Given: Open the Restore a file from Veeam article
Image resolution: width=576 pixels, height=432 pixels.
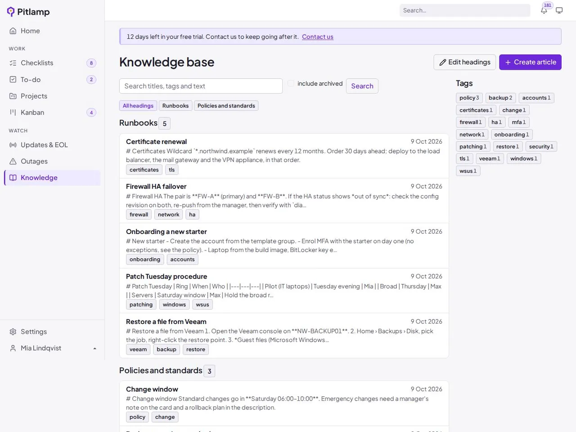Looking at the screenshot, I should click(x=166, y=322).
